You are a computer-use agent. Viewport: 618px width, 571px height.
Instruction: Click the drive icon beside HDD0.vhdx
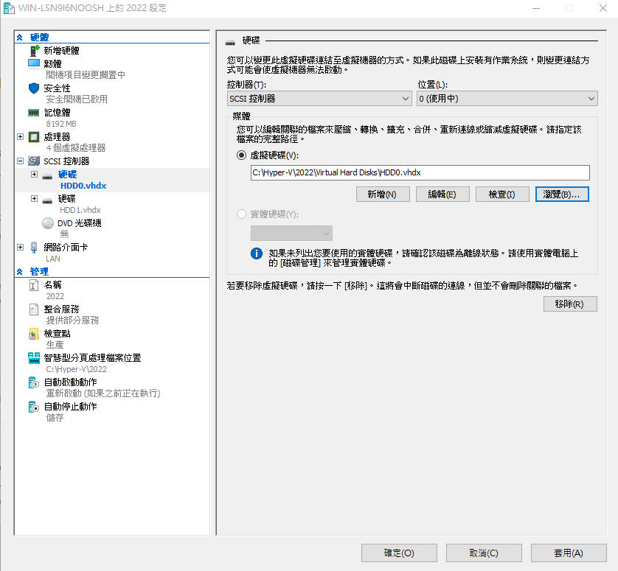(x=47, y=176)
